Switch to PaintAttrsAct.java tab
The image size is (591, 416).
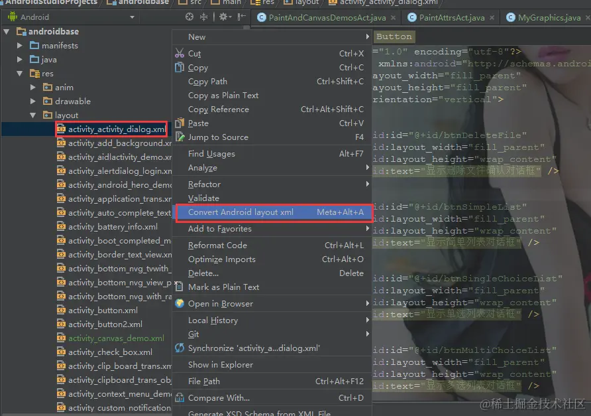[x=452, y=18]
